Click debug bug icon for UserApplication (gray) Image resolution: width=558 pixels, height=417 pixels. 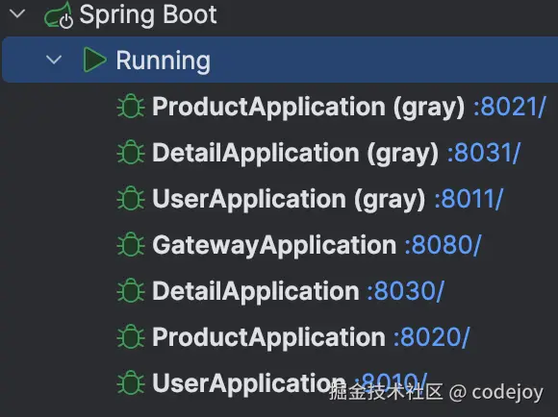pyautogui.click(x=131, y=198)
